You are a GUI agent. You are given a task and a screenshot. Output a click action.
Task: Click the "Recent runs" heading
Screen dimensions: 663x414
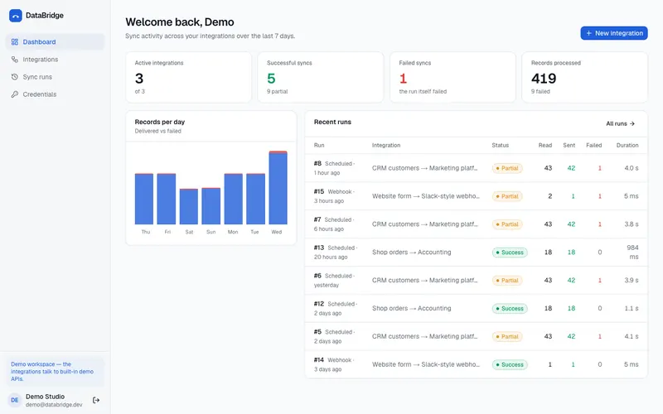coord(332,122)
